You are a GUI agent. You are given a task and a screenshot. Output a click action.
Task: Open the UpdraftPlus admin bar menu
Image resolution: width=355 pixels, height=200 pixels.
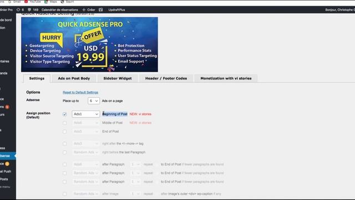click(116, 10)
